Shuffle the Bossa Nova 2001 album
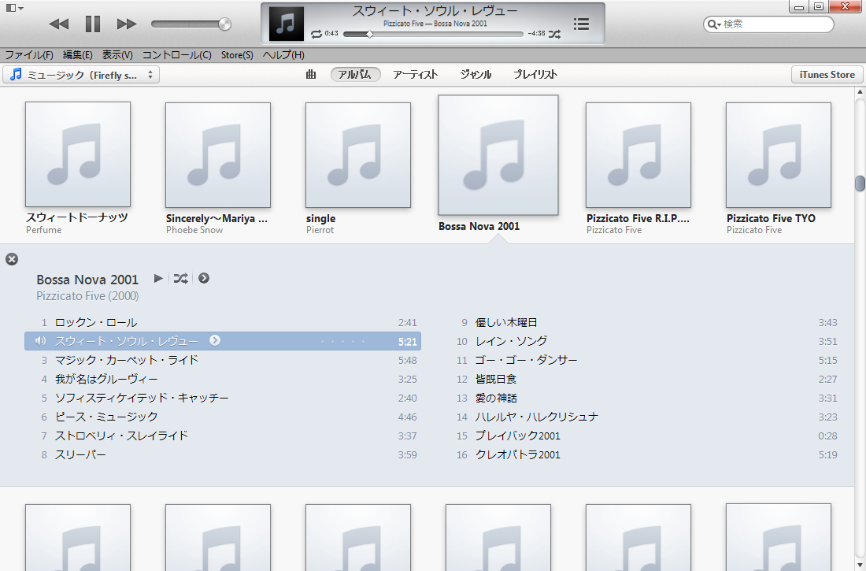This screenshot has height=571, width=866. (180, 278)
